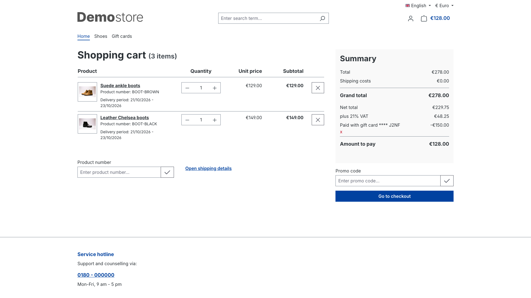
Task: Open the Gift cards category
Action: (122, 36)
